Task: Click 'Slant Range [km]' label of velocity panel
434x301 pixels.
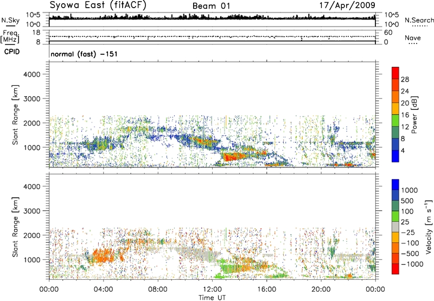Action: (15, 227)
